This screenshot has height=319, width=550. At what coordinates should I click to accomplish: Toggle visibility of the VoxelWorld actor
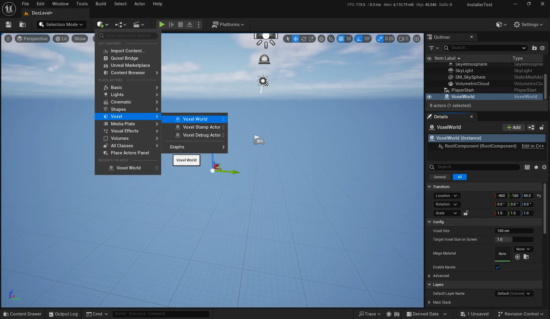click(429, 97)
